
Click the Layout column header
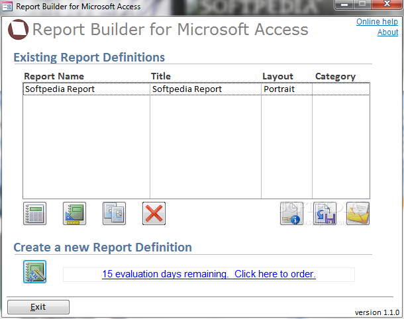[x=278, y=77]
